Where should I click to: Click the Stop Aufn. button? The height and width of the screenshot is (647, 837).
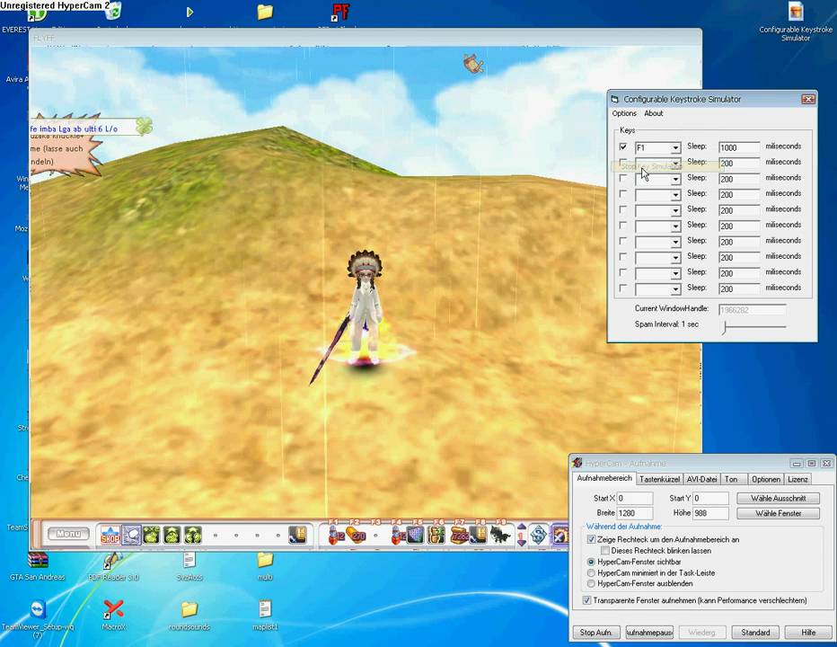[x=595, y=632]
